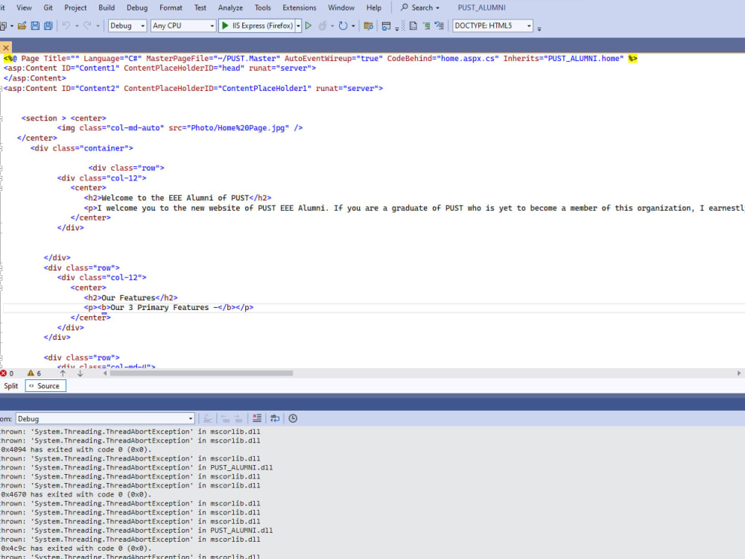Open the Debug configuration dropdown
This screenshot has width=745, height=559.
tap(127, 25)
